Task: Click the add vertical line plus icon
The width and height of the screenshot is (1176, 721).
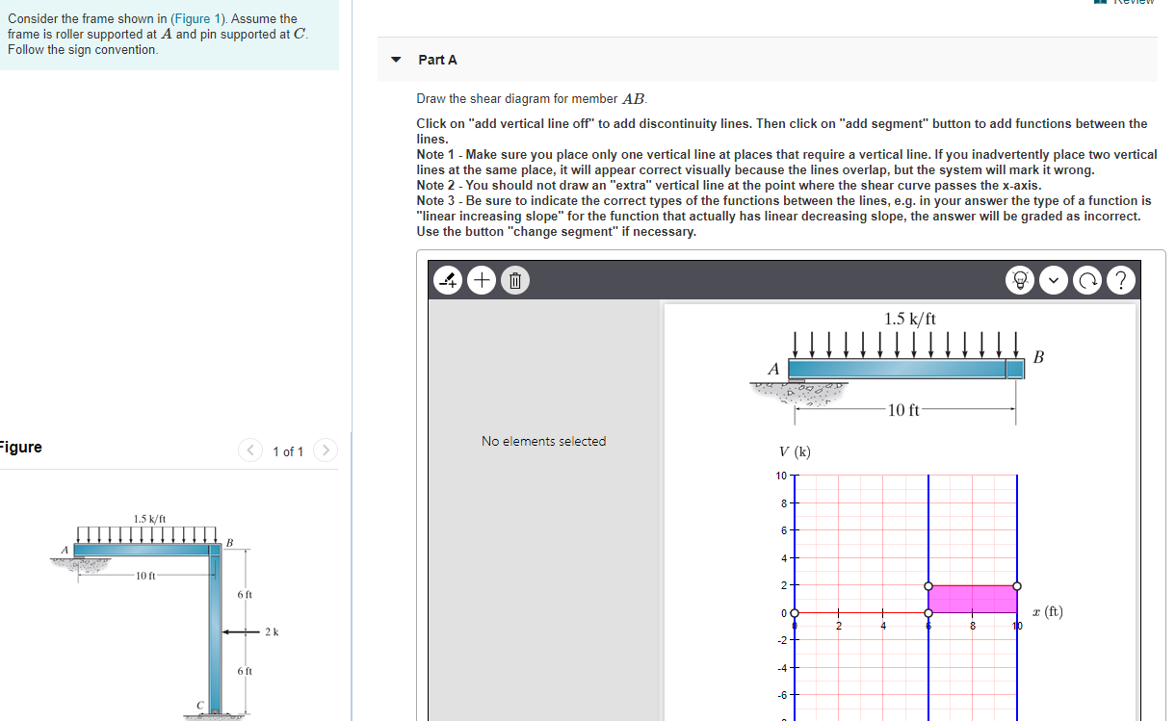Action: pos(482,280)
